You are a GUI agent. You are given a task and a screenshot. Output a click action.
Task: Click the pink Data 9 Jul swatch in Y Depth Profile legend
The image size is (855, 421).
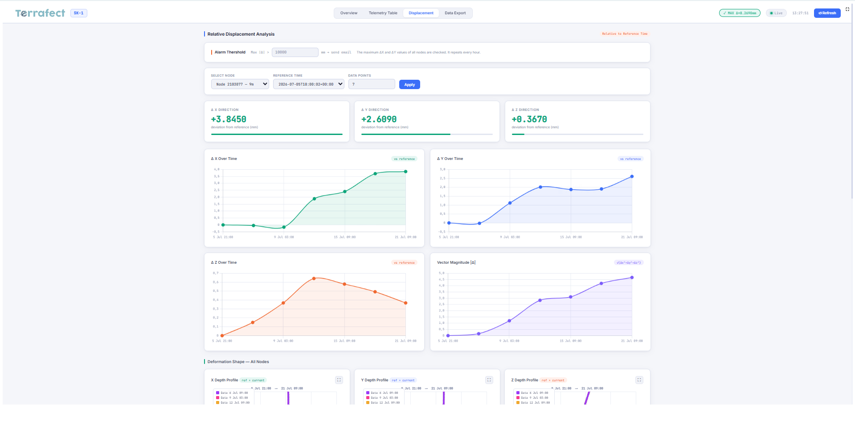pyautogui.click(x=368, y=398)
